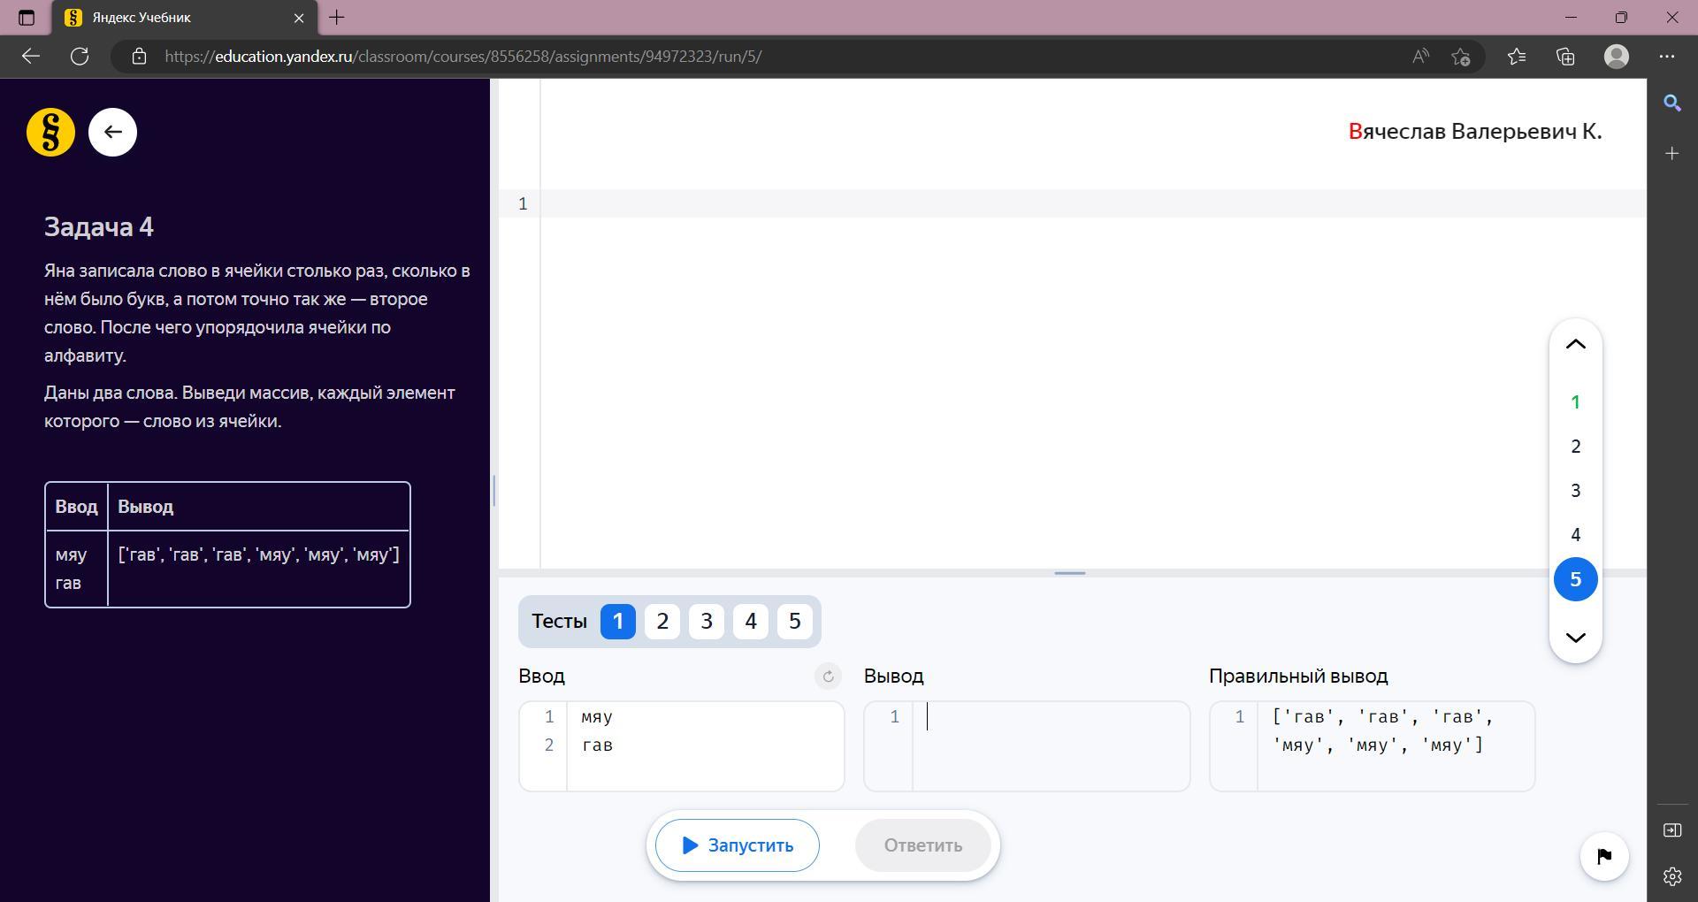The image size is (1698, 902).
Task: Click the Задача 4 heading
Action: (99, 227)
